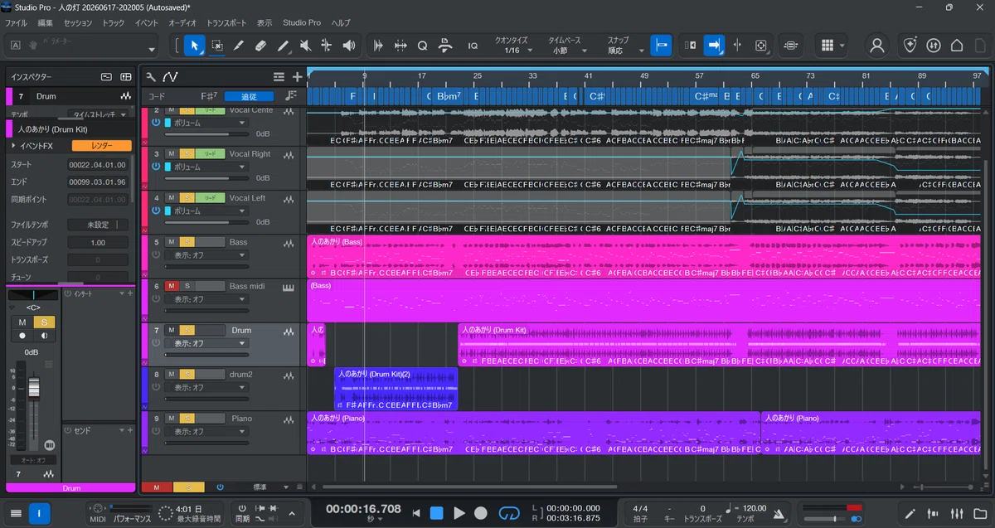995x528 pixels.
Task: Open the mixer faders icon bottom right
Action: (956, 513)
